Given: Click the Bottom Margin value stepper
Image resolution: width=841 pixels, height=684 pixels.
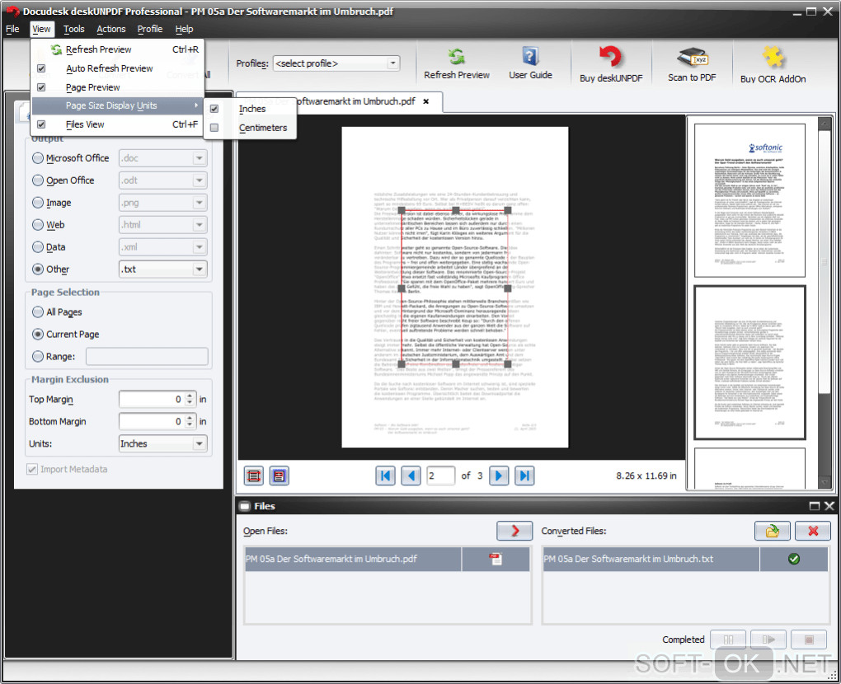Looking at the screenshot, I should [x=190, y=422].
